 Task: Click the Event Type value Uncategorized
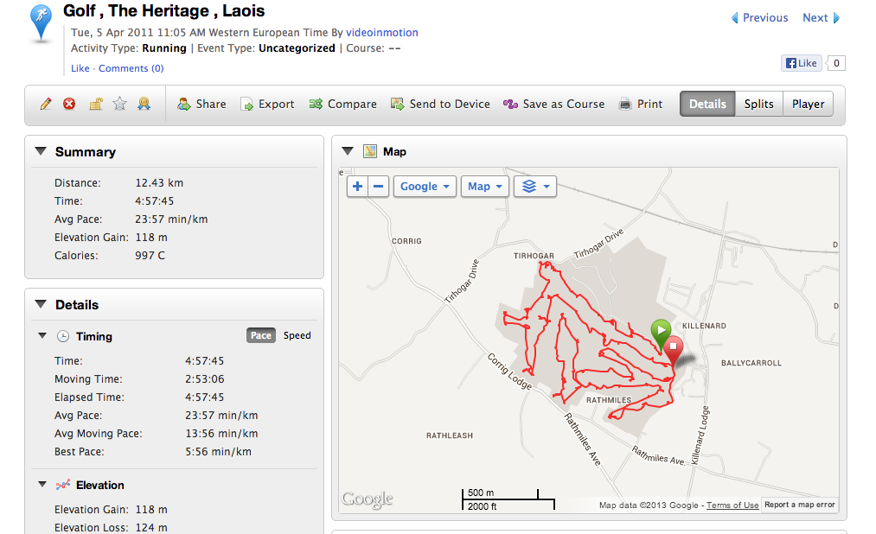[297, 48]
